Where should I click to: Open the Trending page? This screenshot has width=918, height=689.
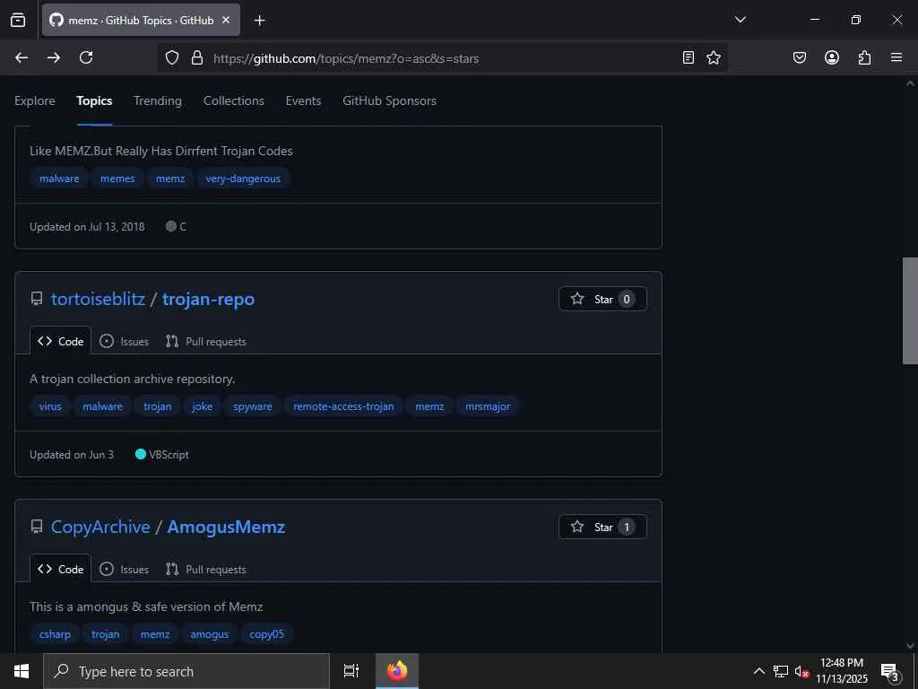(x=158, y=100)
